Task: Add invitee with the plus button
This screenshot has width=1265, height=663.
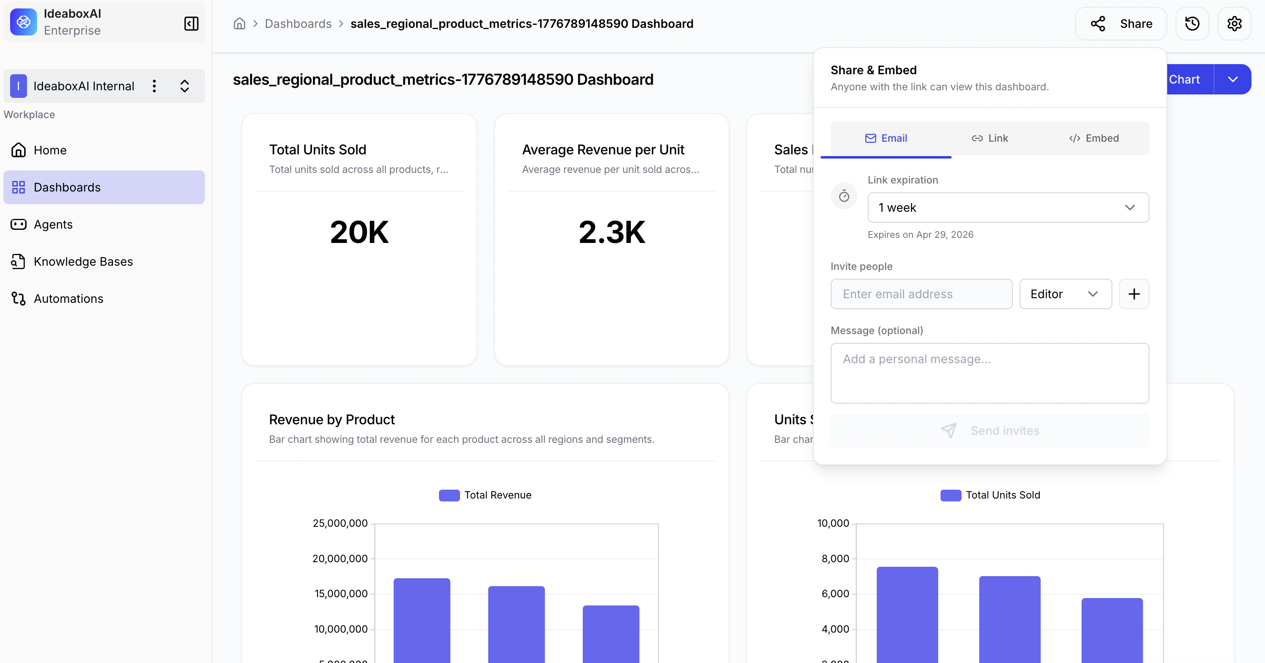Action: pos(1134,294)
